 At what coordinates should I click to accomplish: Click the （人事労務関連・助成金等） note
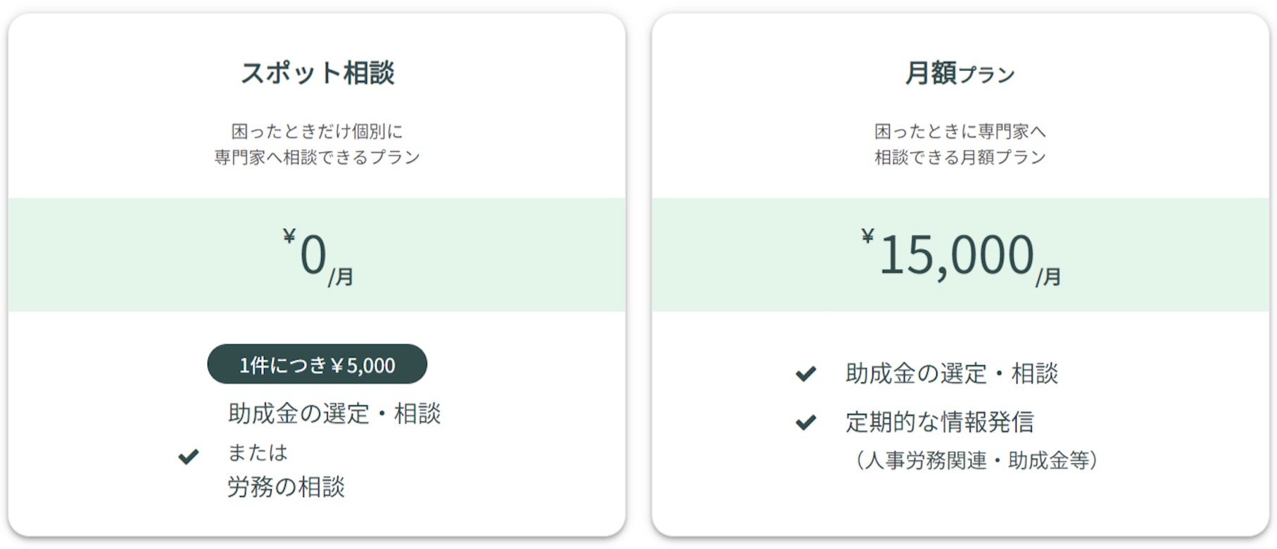click(x=976, y=461)
